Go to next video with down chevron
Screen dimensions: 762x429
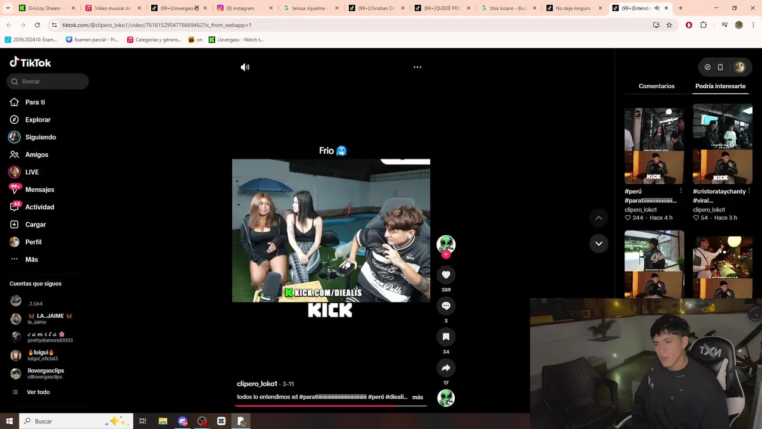pyautogui.click(x=599, y=243)
